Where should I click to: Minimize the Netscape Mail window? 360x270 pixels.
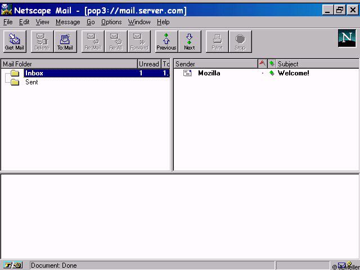[x=328, y=10]
